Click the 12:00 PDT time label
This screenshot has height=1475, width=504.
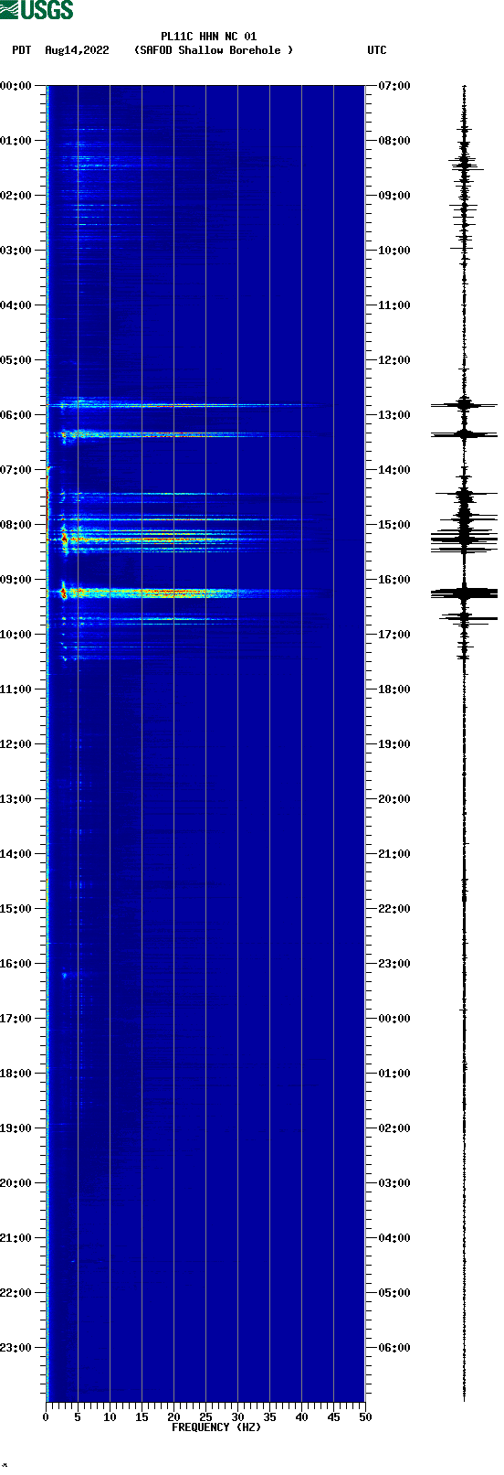tap(16, 744)
